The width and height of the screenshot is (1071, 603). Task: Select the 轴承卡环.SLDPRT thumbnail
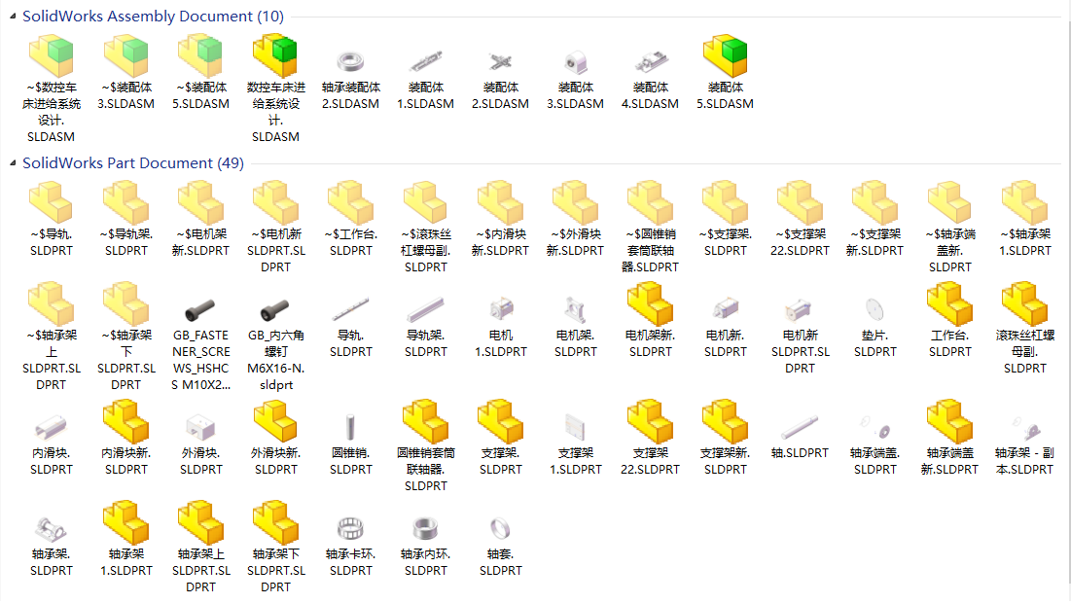click(x=350, y=528)
